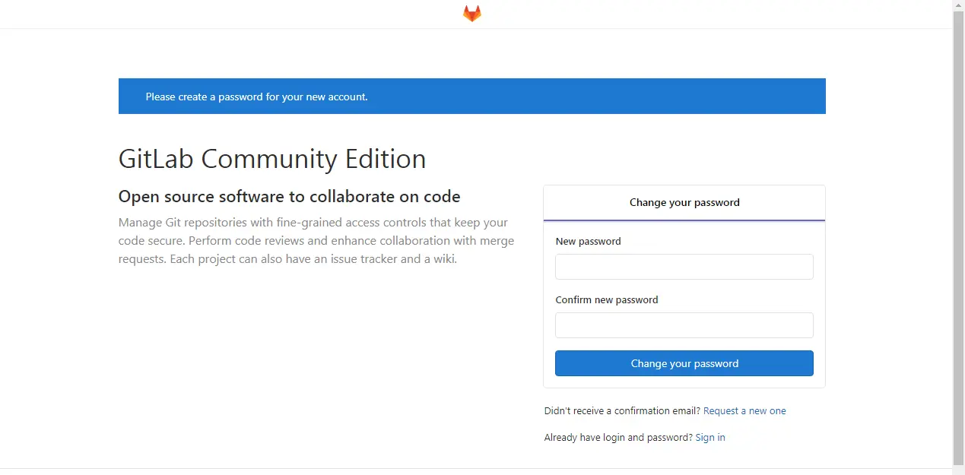Click the scrollbar down arrow
Image resolution: width=965 pixels, height=475 pixels.
pos(958,470)
